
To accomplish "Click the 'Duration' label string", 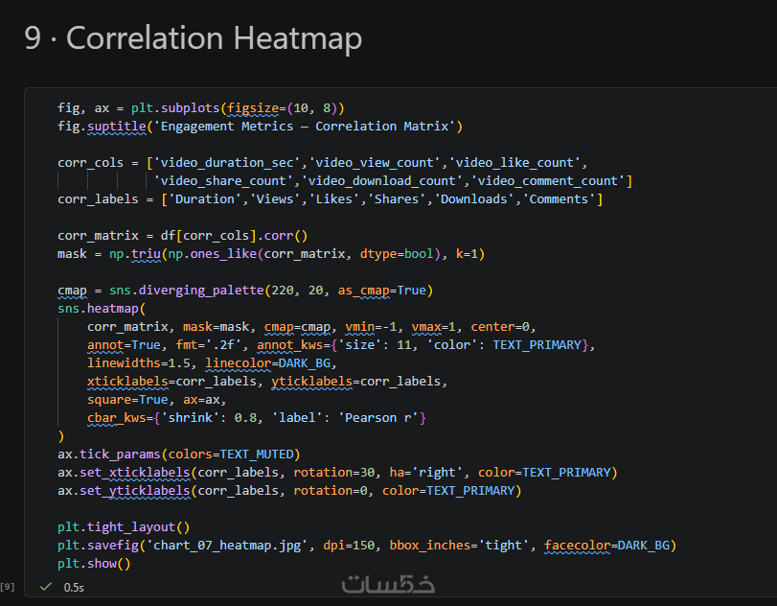I will point(205,199).
